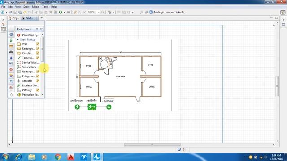Viewport: 287px width, 161px height.
Task: Open the Model menu
Action: [x=36, y=7]
